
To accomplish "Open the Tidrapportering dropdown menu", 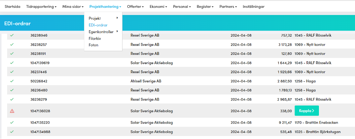I will click(41, 7).
